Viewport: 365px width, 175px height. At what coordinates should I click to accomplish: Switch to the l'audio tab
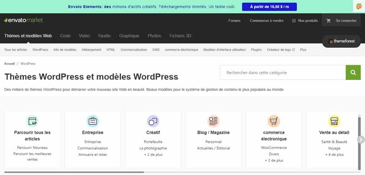[104, 36]
